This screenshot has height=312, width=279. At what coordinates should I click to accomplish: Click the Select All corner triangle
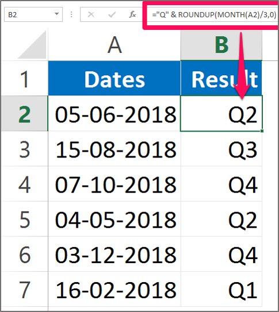[33, 45]
